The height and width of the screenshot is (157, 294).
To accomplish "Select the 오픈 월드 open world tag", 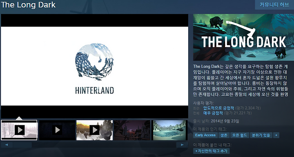I will coord(240,135).
